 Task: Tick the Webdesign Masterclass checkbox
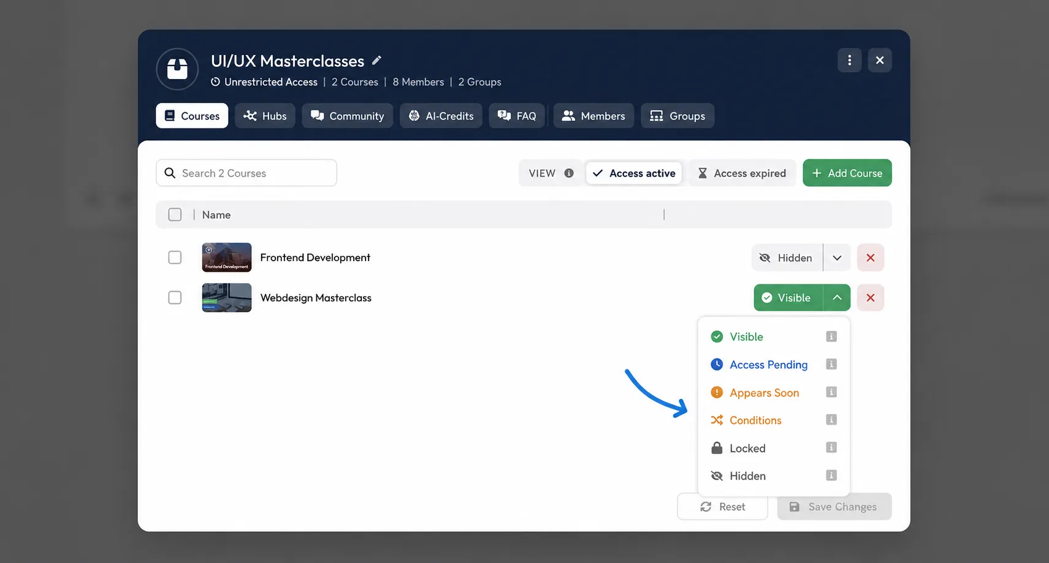[175, 298]
